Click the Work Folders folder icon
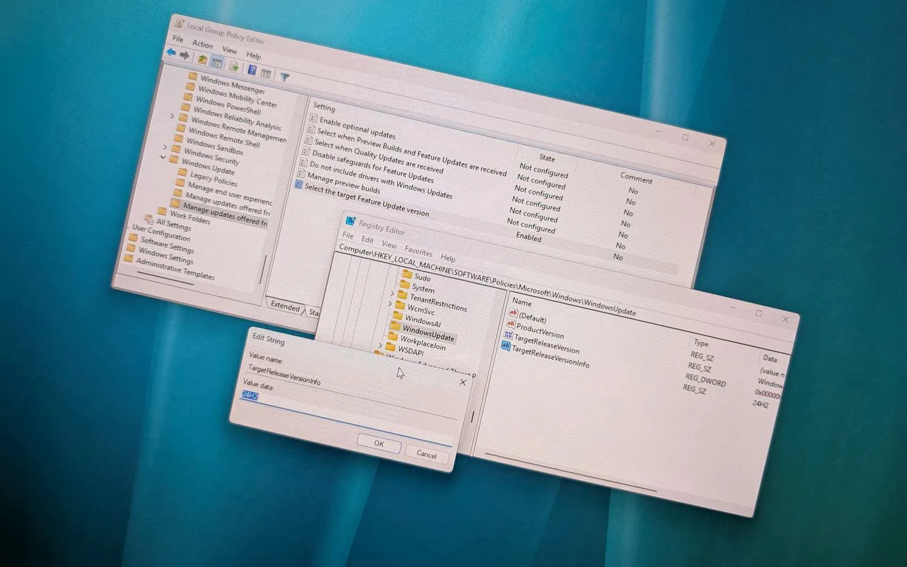The width and height of the screenshot is (907, 567). tap(162, 211)
